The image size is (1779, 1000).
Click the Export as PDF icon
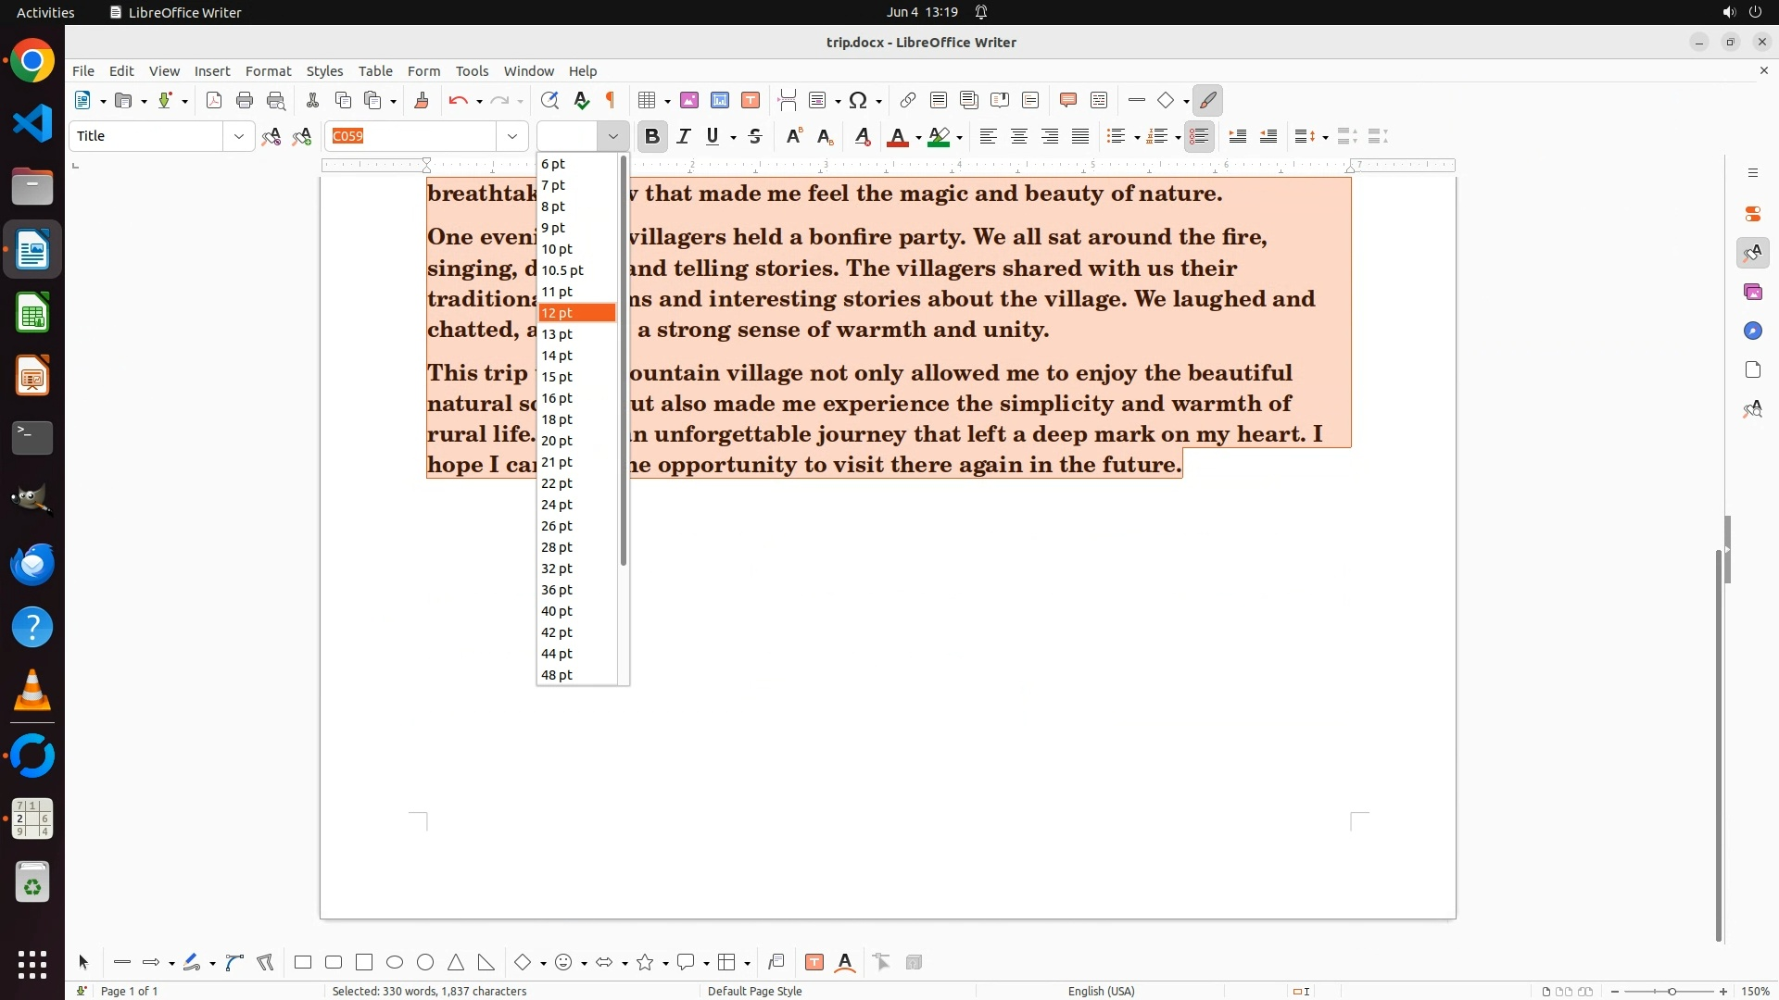coord(214,101)
